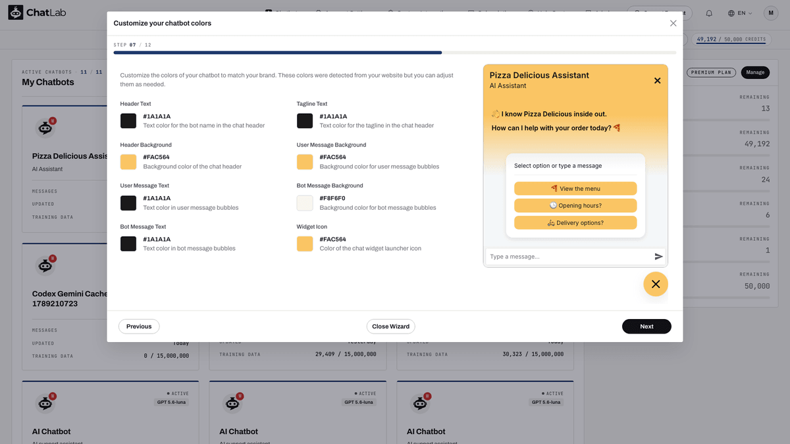Image resolution: width=790 pixels, height=444 pixels.
Task: Click the My Chatbots heading
Action: 48,82
